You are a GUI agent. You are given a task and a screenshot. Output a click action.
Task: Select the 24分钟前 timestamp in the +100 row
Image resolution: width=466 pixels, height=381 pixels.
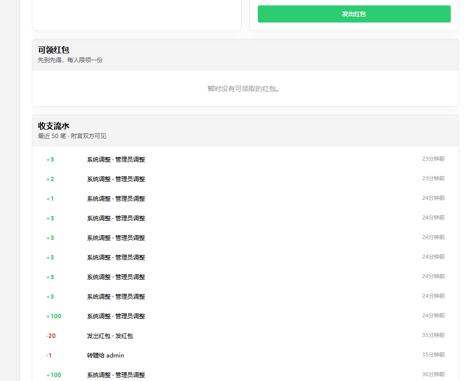point(433,316)
